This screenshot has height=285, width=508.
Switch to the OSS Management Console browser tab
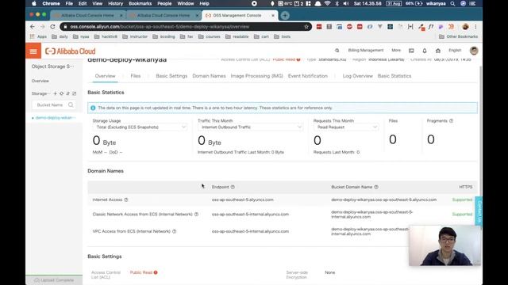click(x=240, y=15)
